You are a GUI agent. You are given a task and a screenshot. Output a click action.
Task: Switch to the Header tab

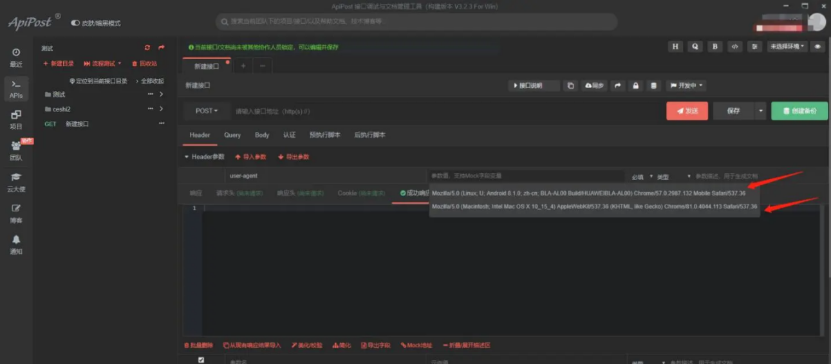[200, 135]
